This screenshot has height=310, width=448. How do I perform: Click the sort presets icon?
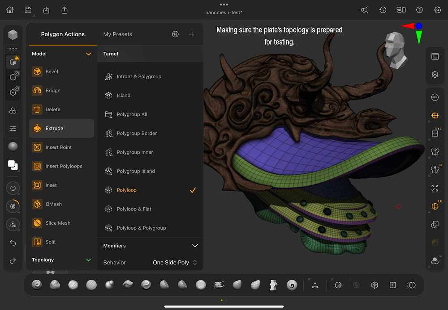coord(176,34)
